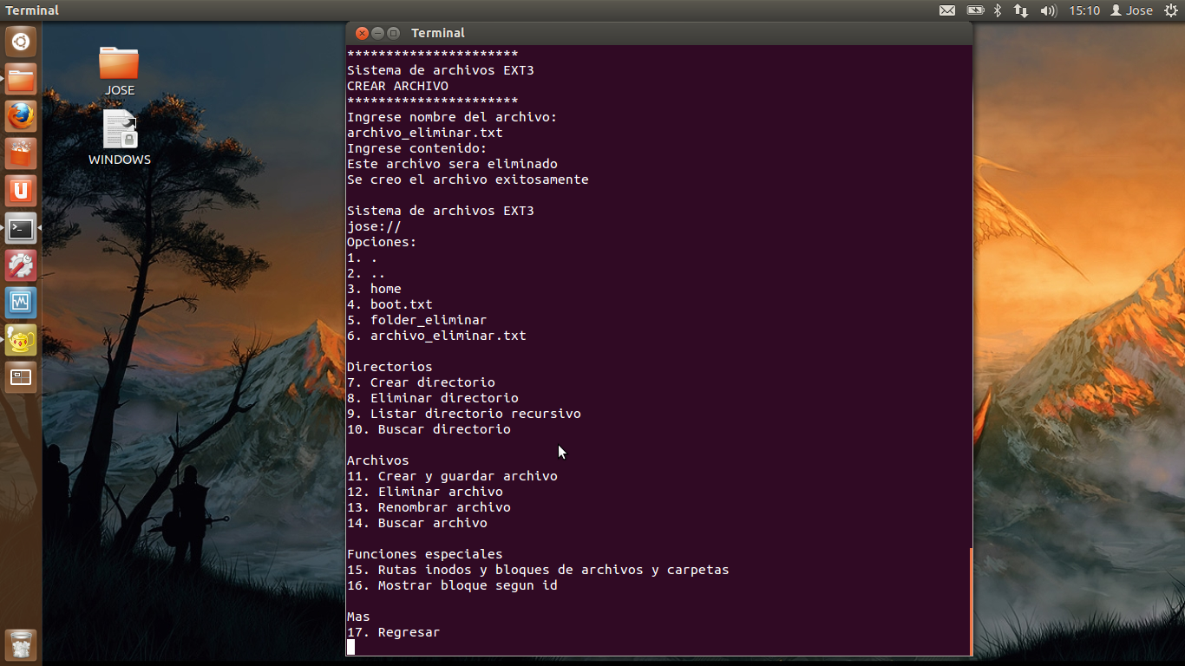Open the Files manager from launcher
The image size is (1185, 666).
pos(21,81)
